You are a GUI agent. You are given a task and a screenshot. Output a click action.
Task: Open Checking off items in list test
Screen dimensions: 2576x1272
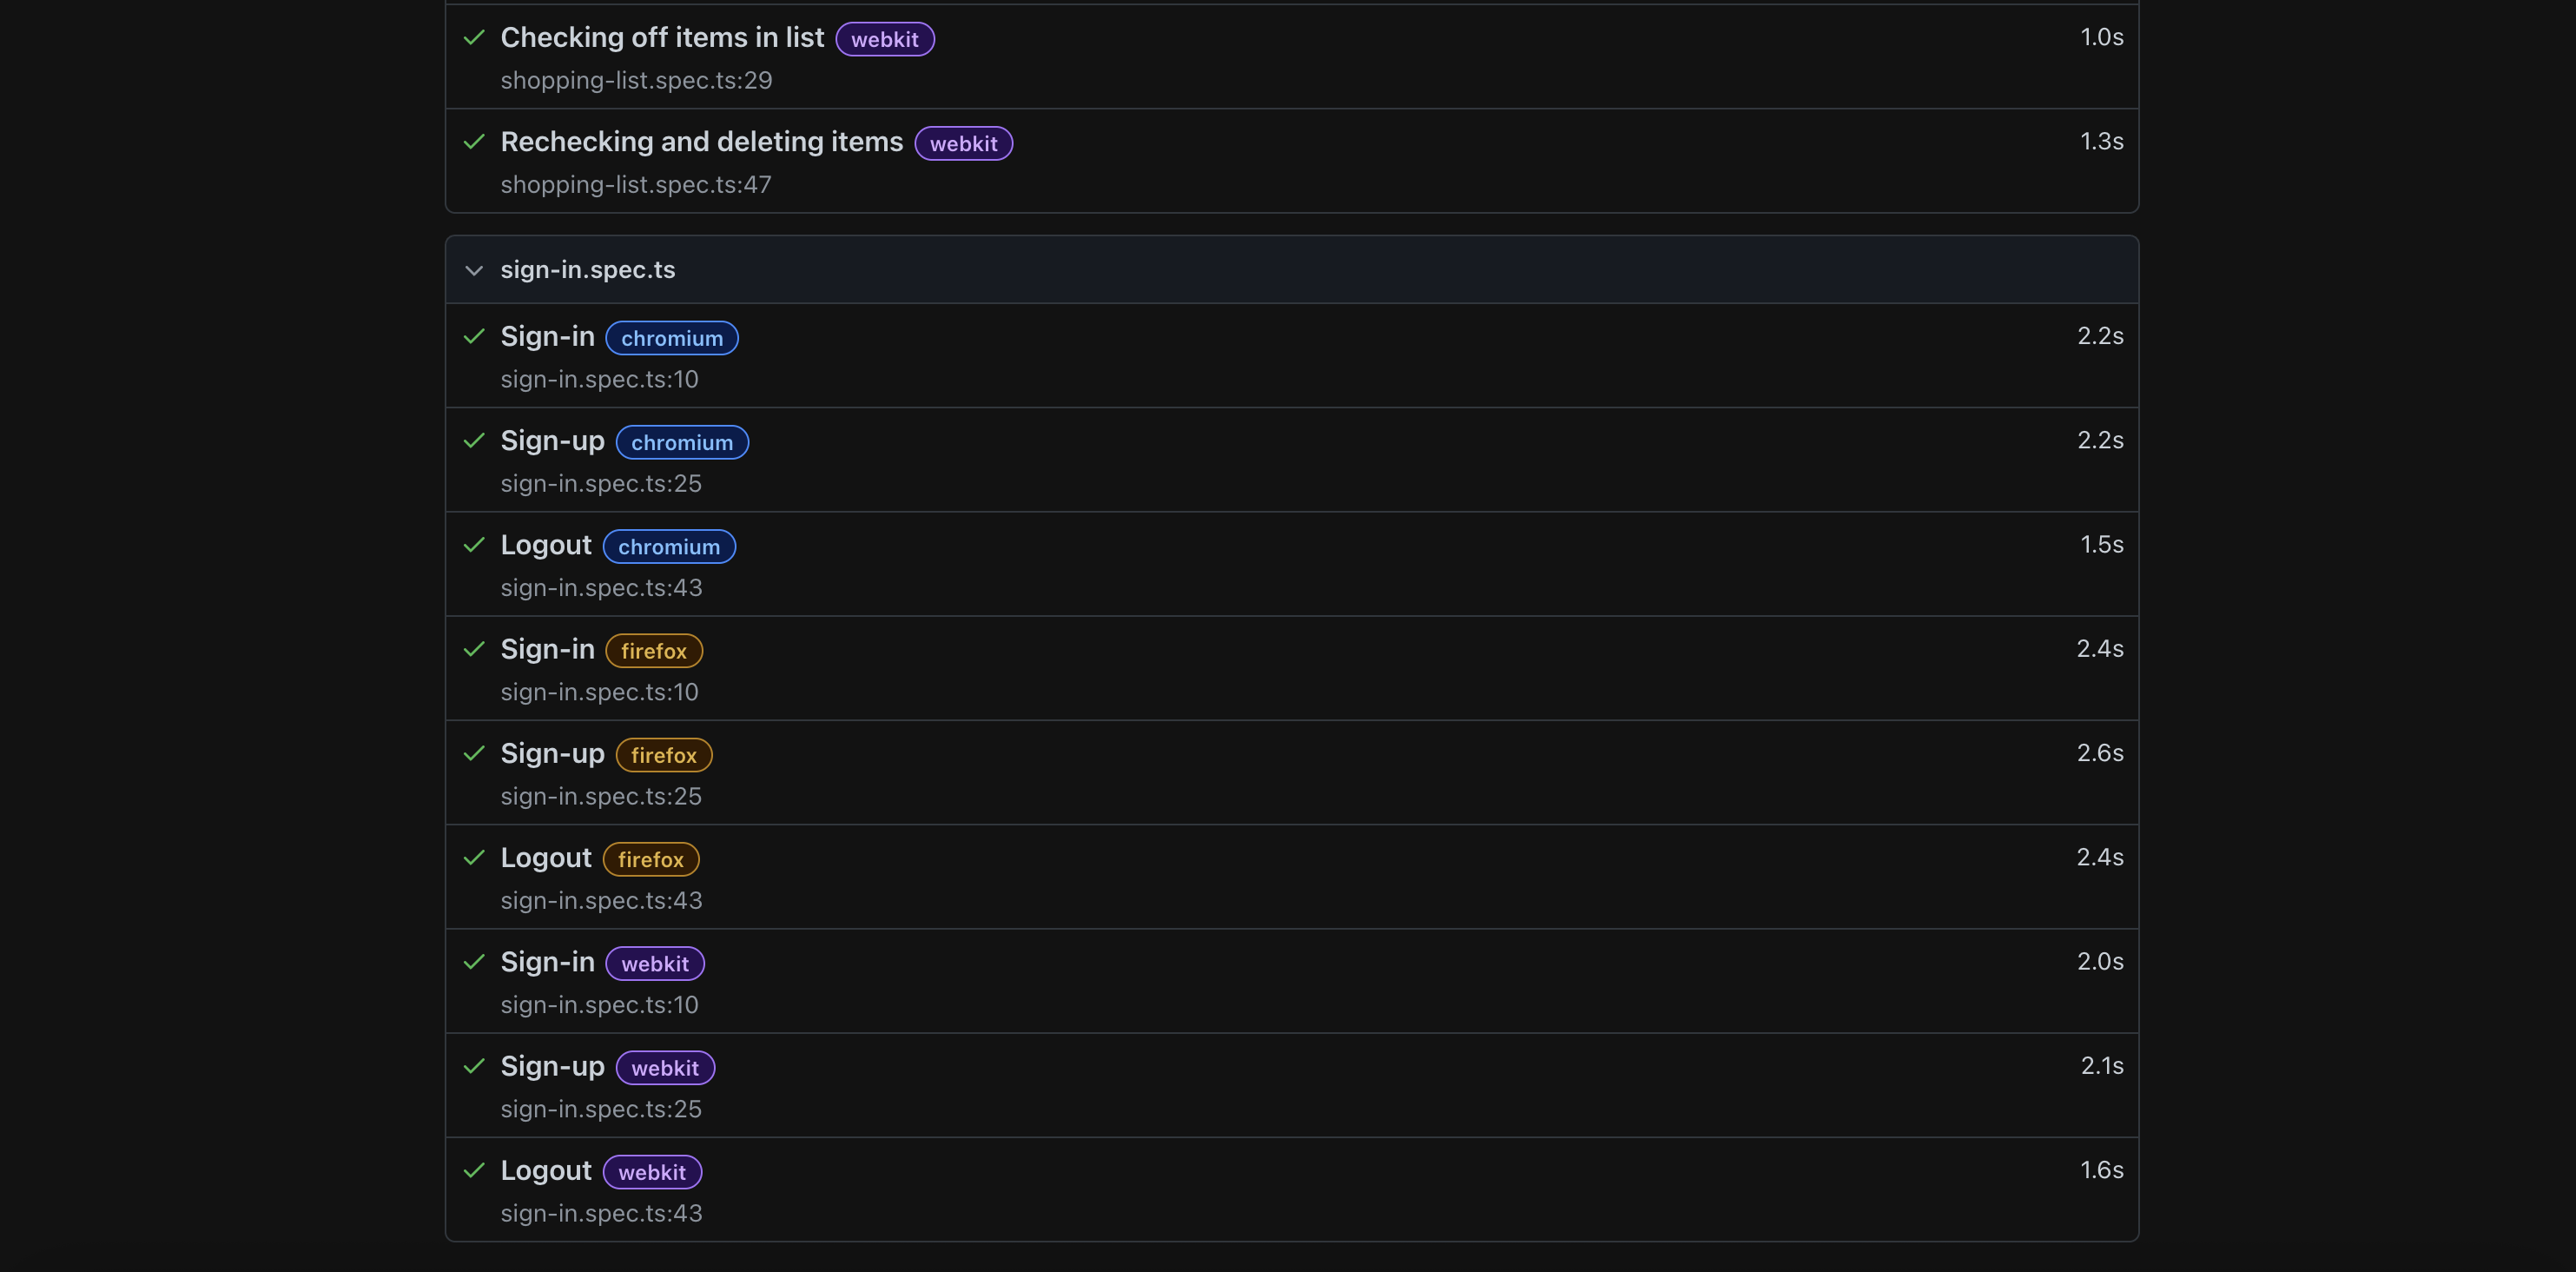pos(661,37)
